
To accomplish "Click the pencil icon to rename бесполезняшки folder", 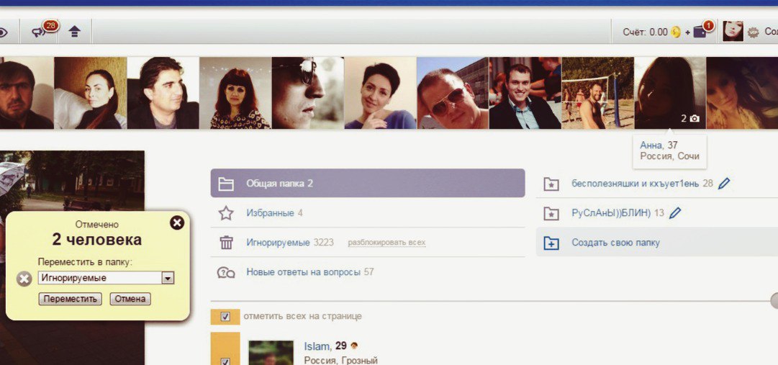I will (x=724, y=184).
